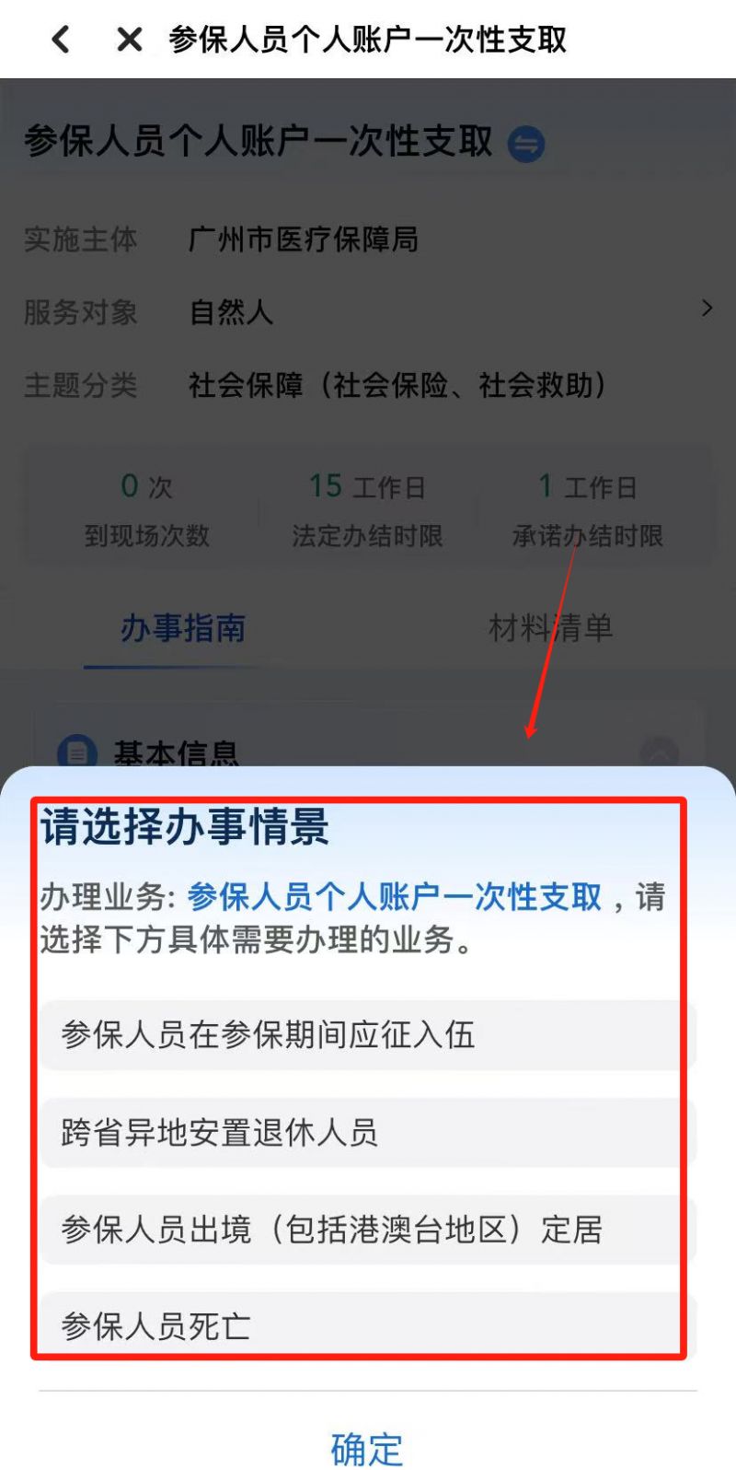Tap the 15 工作日 法定办结时限 stat
This screenshot has height=1470, width=736.
(x=367, y=510)
